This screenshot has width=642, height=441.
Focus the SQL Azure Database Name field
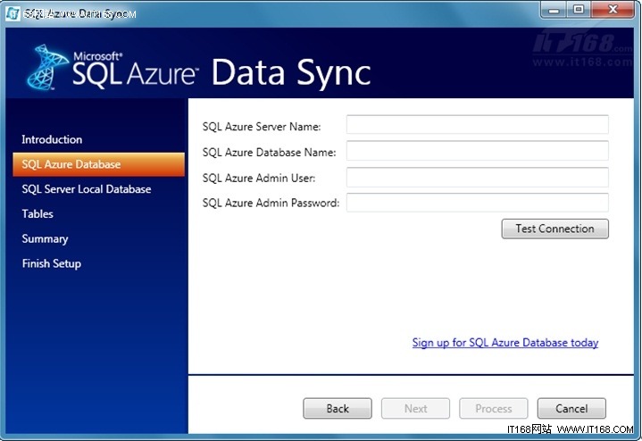pyautogui.click(x=478, y=151)
